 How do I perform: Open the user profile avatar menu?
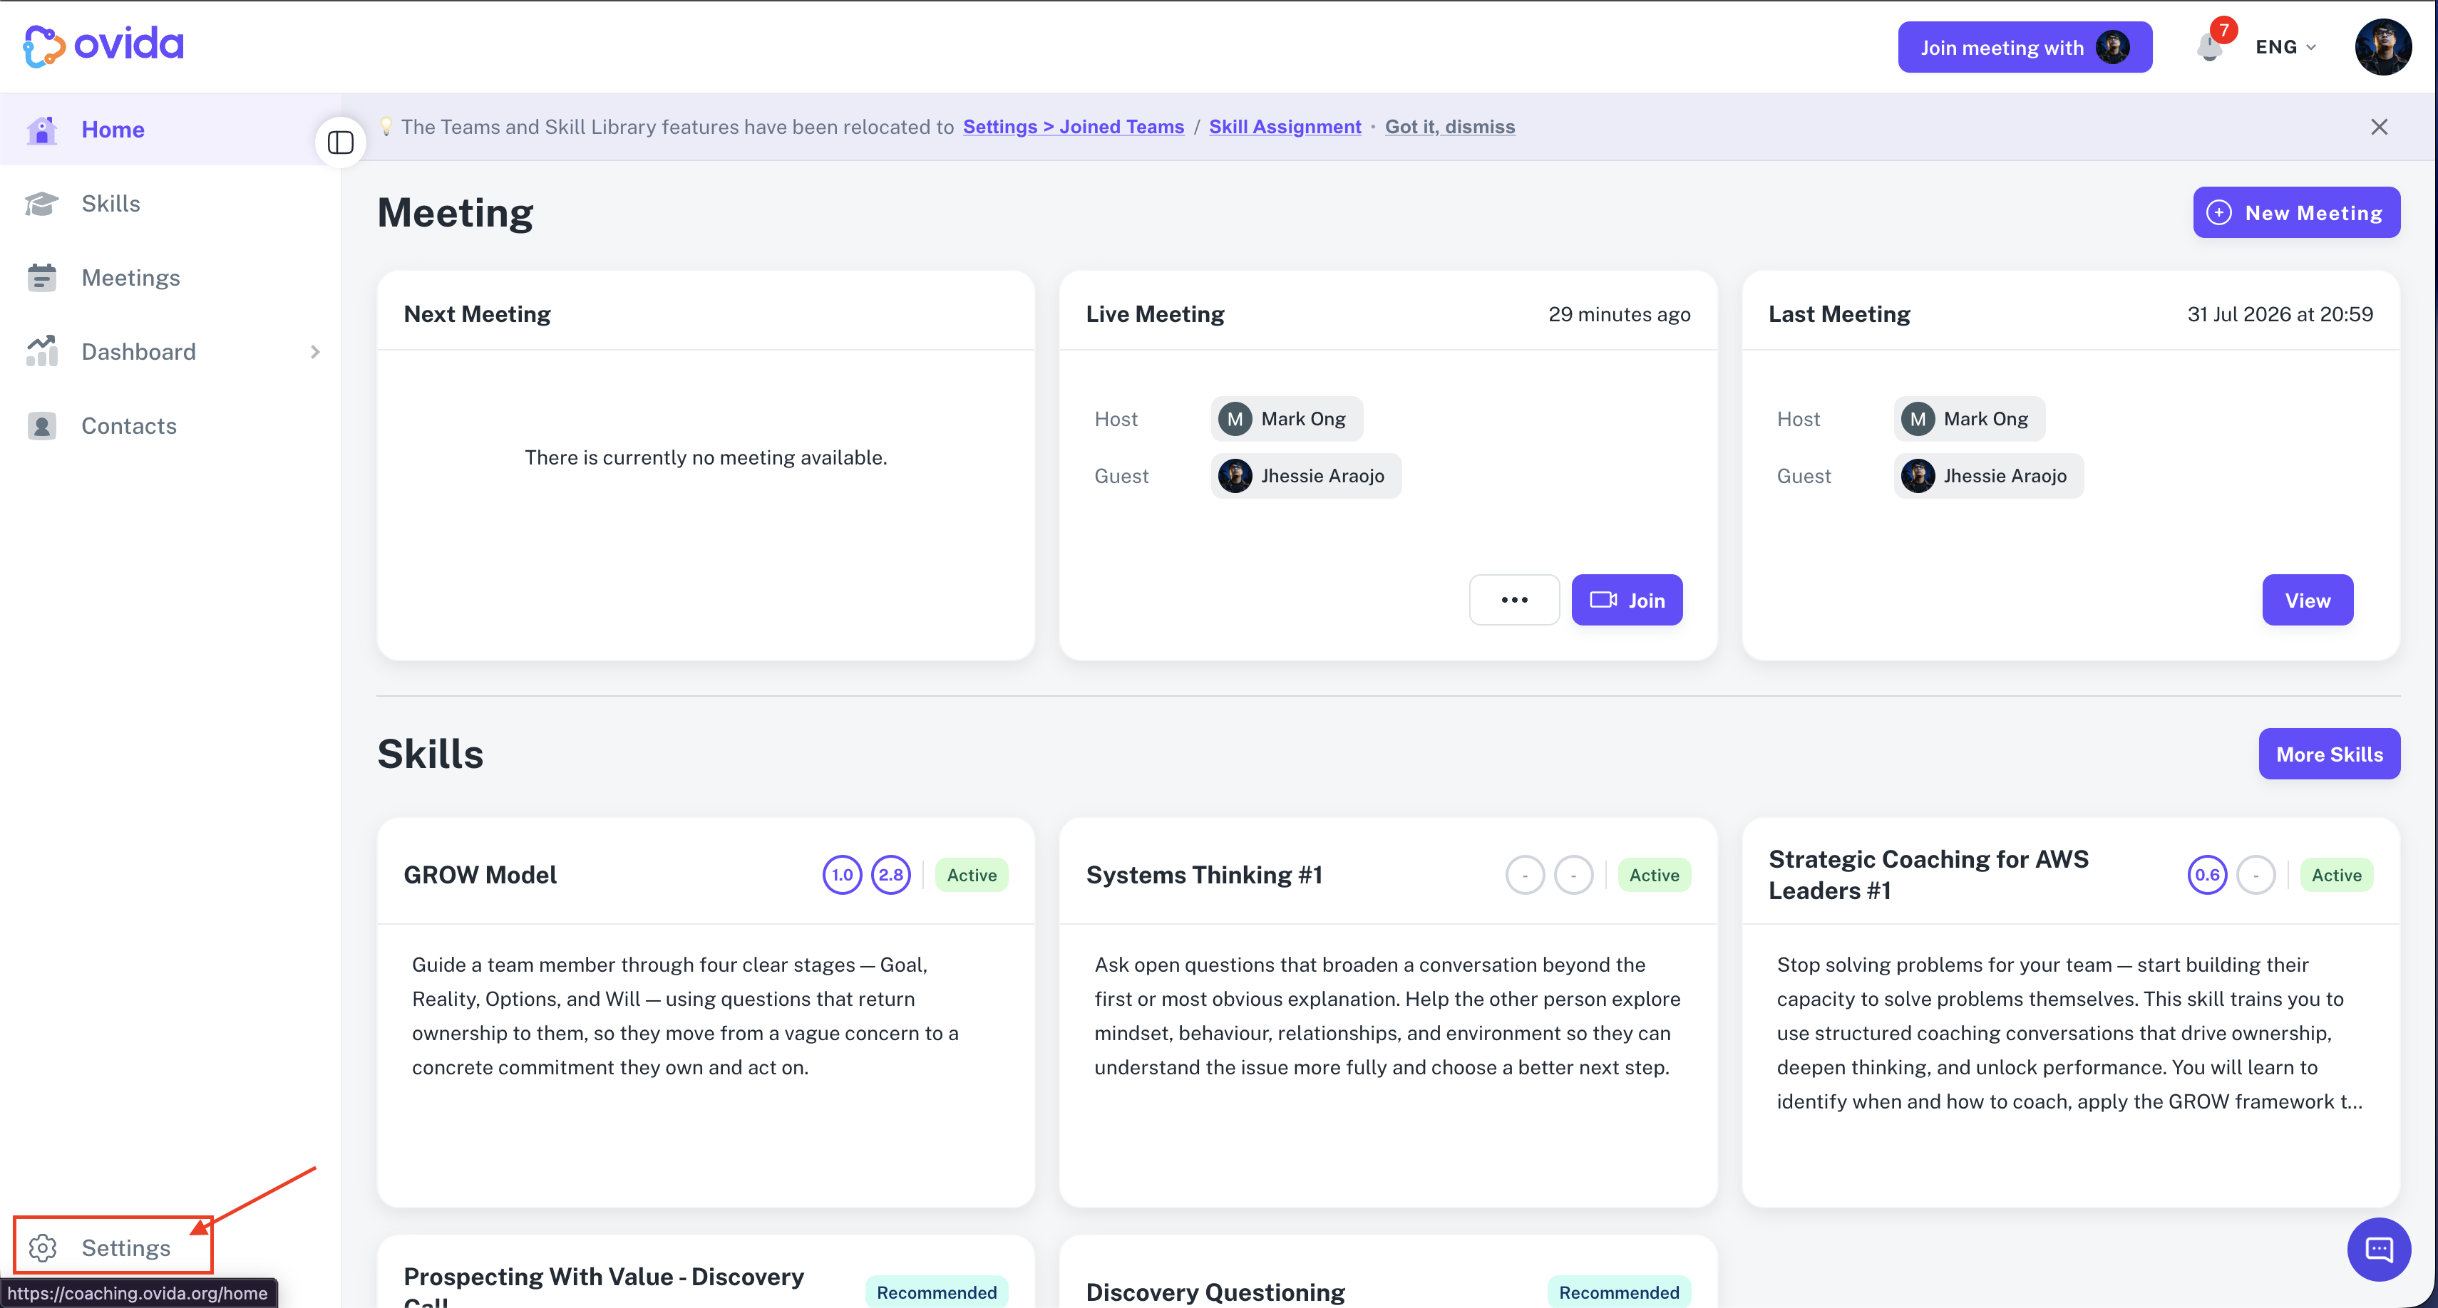tap(2382, 46)
